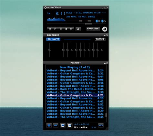This screenshot has width=153, height=136.
Task: Toggle RAND shuffle mode
Action: [90, 29]
